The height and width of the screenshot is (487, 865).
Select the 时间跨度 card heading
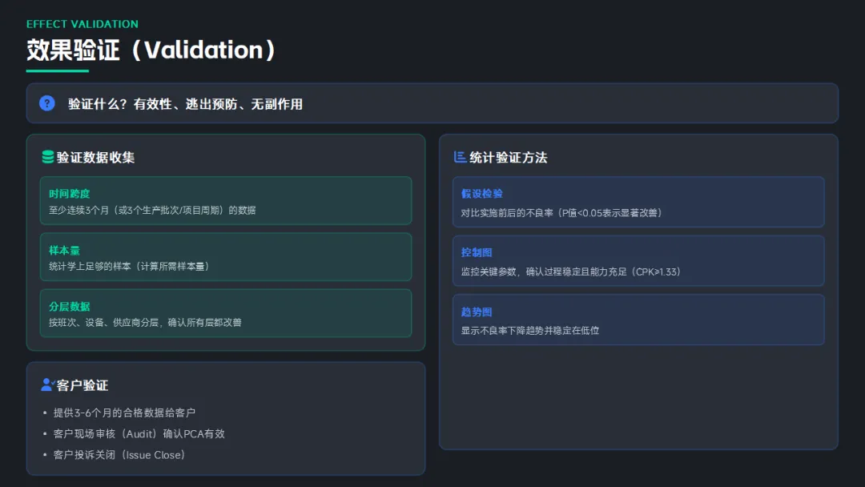click(69, 194)
